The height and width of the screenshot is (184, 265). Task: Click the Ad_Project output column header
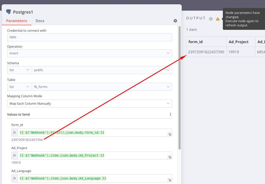click(x=241, y=42)
